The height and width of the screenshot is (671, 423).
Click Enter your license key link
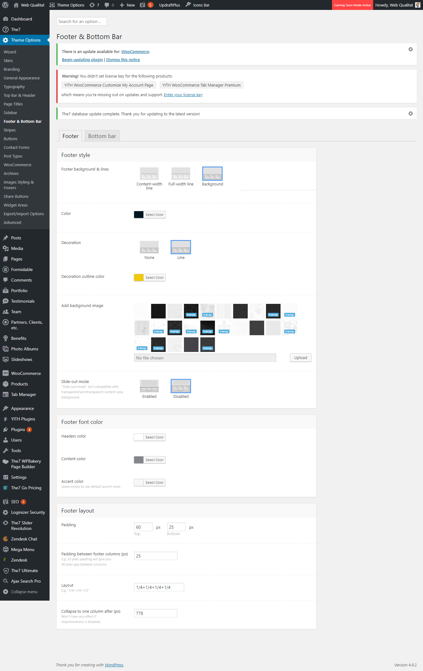coord(183,95)
